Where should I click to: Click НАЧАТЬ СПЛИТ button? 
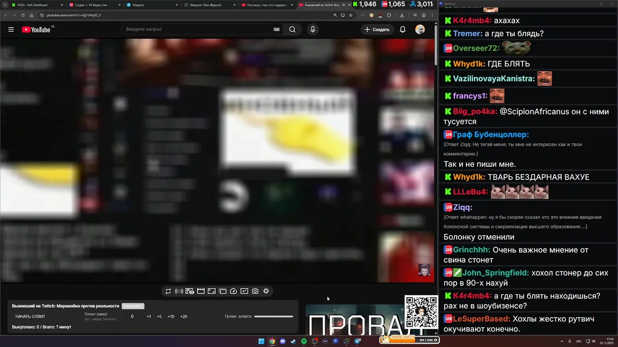[x=30, y=317]
